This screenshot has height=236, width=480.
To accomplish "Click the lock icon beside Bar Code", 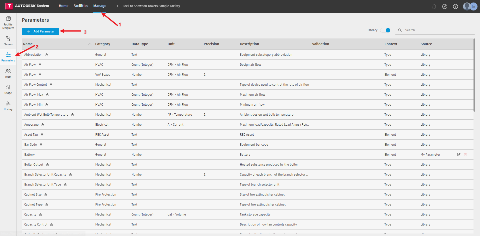I will pyautogui.click(x=41, y=145).
